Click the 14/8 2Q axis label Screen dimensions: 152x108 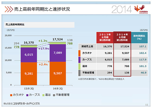point(58,89)
